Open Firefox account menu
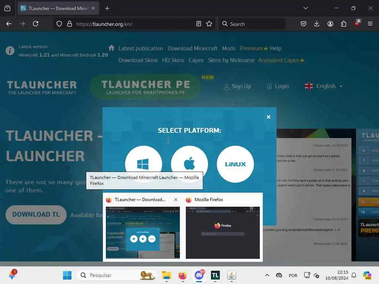 tap(330, 24)
